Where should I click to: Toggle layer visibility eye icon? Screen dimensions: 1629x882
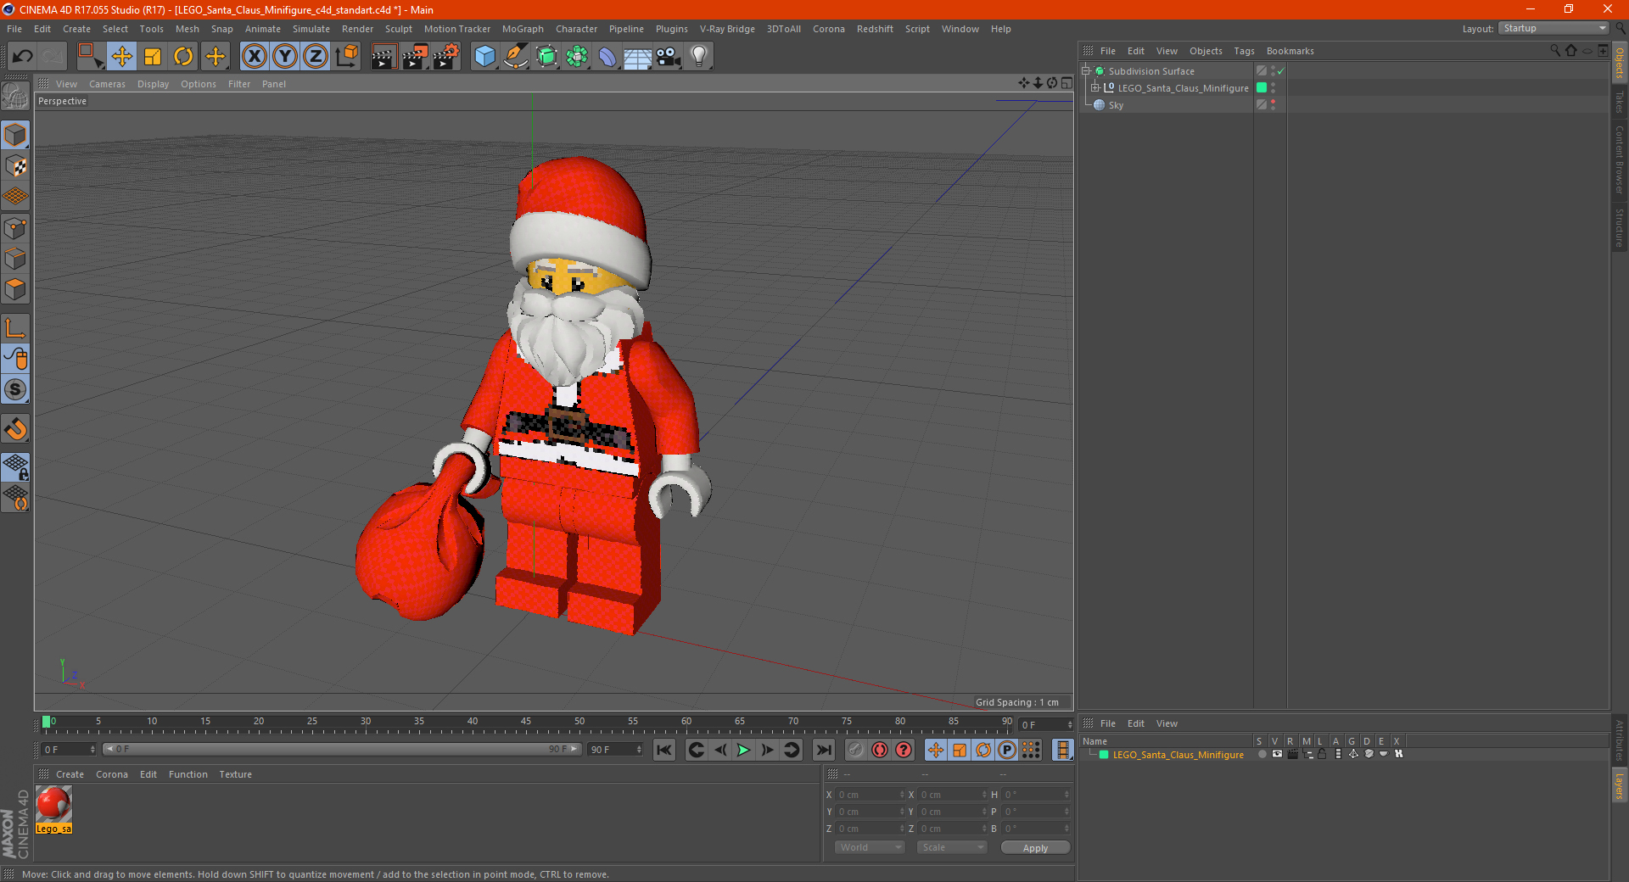(x=1277, y=754)
